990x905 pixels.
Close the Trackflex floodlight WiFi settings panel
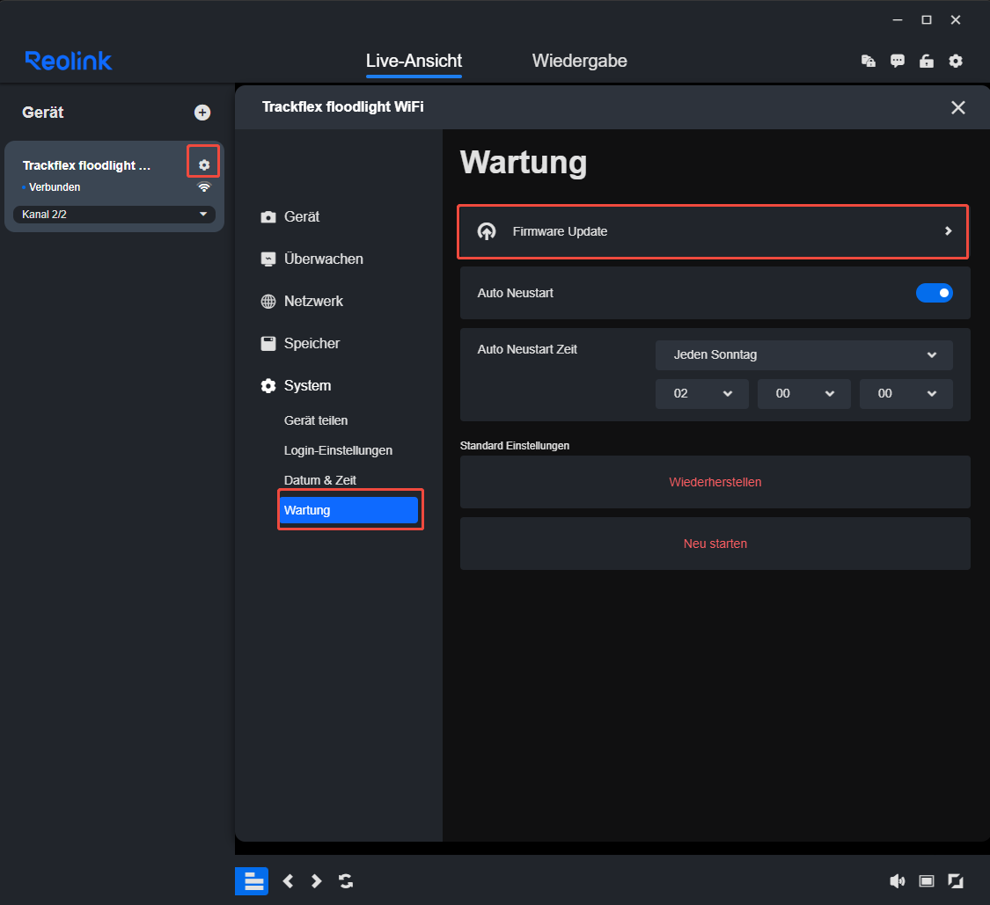point(957,107)
